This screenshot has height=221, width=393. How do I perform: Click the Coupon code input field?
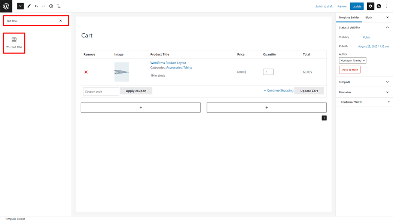[101, 91]
